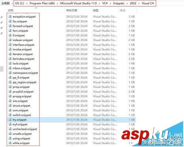Expand the chevron after Snippets in path
This screenshot has width=184, height=147.
coord(127,3)
